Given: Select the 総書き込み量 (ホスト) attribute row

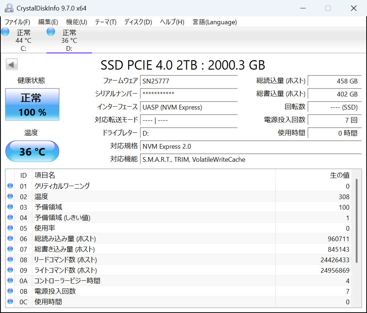Looking at the screenshot, I should click(145, 249).
